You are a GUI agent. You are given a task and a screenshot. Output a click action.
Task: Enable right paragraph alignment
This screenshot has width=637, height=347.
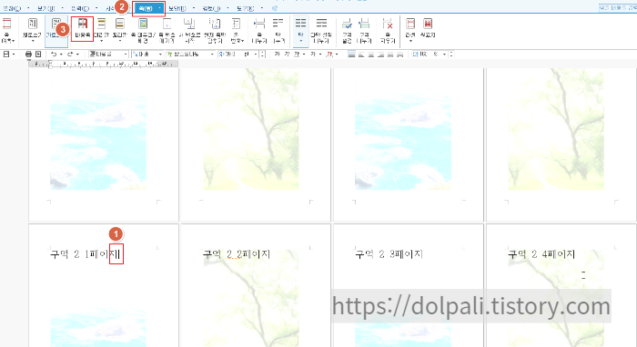380,54
